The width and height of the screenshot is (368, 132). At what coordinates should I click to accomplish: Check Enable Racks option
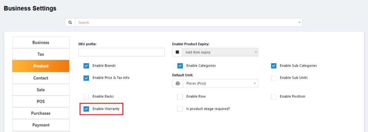pos(86,97)
